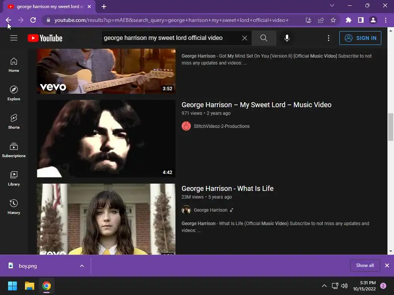Open Got My Mind Set On You thumbnail
Screen dimensions: 394x295
(106, 71)
